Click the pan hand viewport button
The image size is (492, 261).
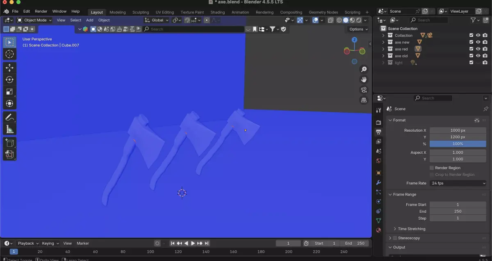pos(364,79)
